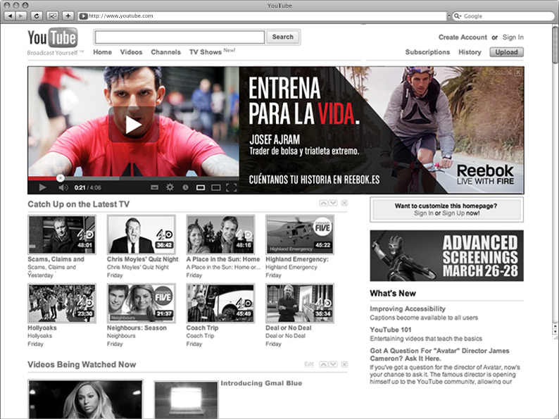
Task: Open the YouTube 101 link
Action: (x=390, y=330)
